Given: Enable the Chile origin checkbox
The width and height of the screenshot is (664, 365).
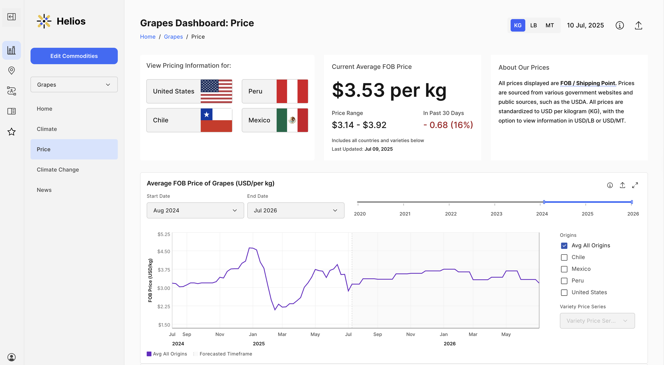Looking at the screenshot, I should pos(564,257).
